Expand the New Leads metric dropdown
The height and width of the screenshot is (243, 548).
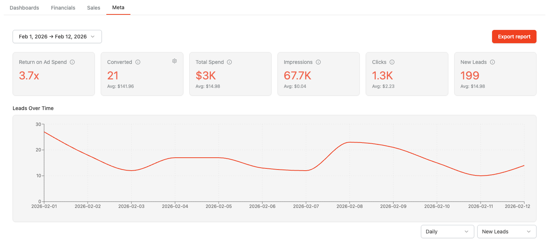(x=507, y=232)
